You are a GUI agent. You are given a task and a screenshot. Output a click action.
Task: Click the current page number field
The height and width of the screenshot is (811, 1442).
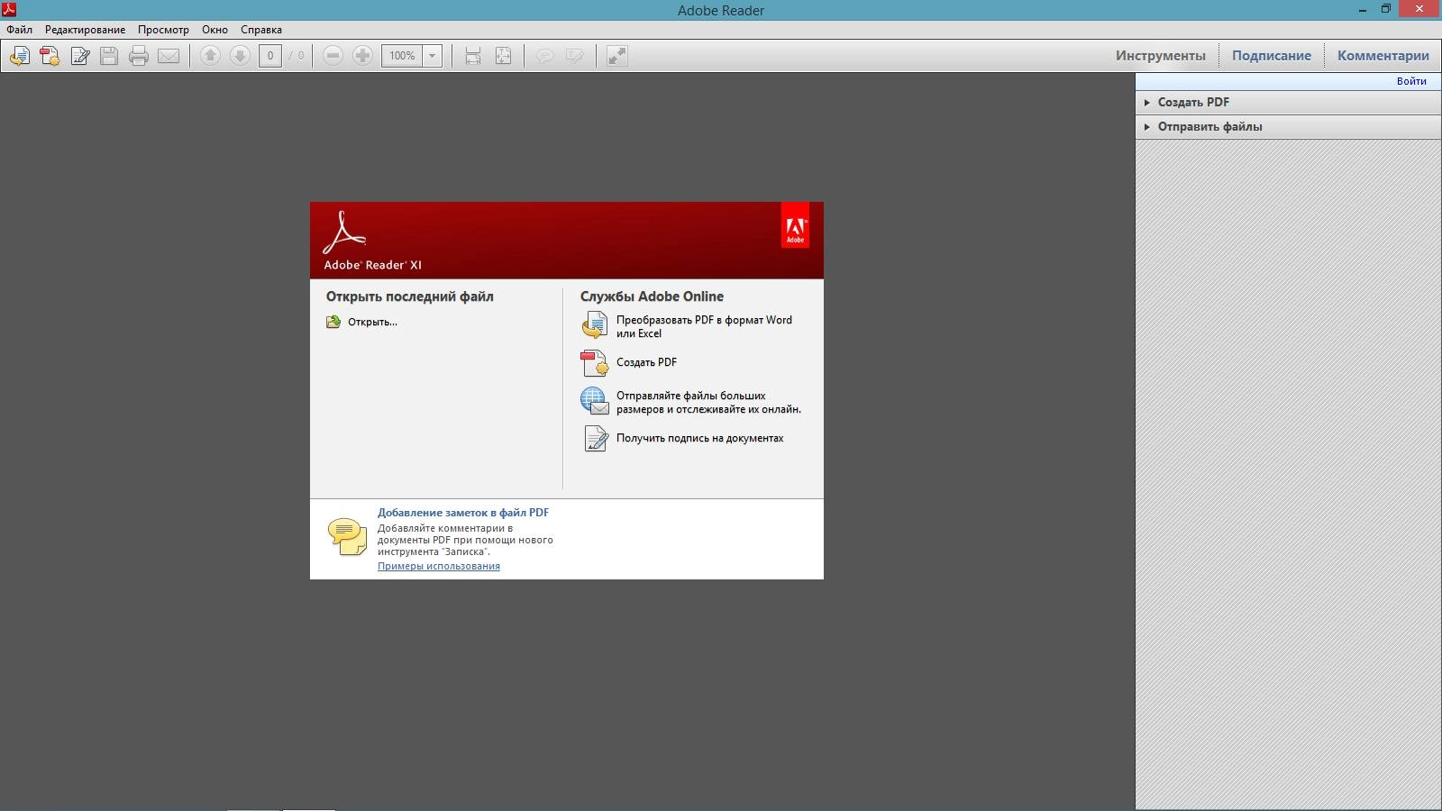(270, 56)
